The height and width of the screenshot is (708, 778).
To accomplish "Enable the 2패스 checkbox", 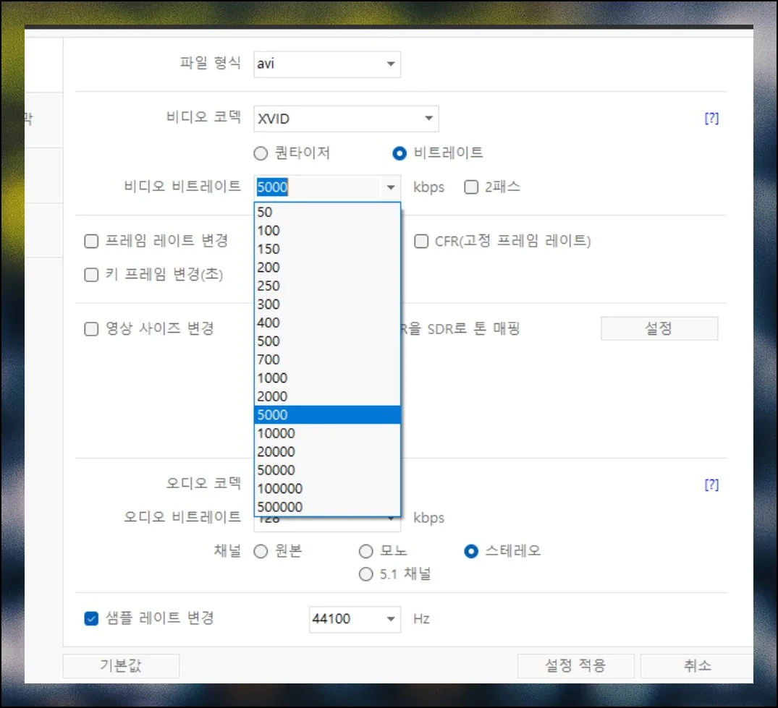I will [472, 187].
